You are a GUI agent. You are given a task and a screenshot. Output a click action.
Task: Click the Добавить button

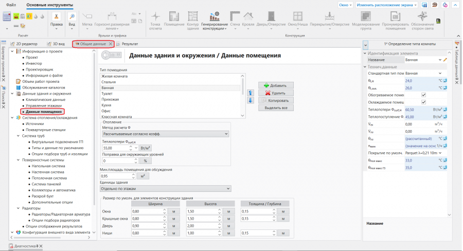[x=278, y=85]
